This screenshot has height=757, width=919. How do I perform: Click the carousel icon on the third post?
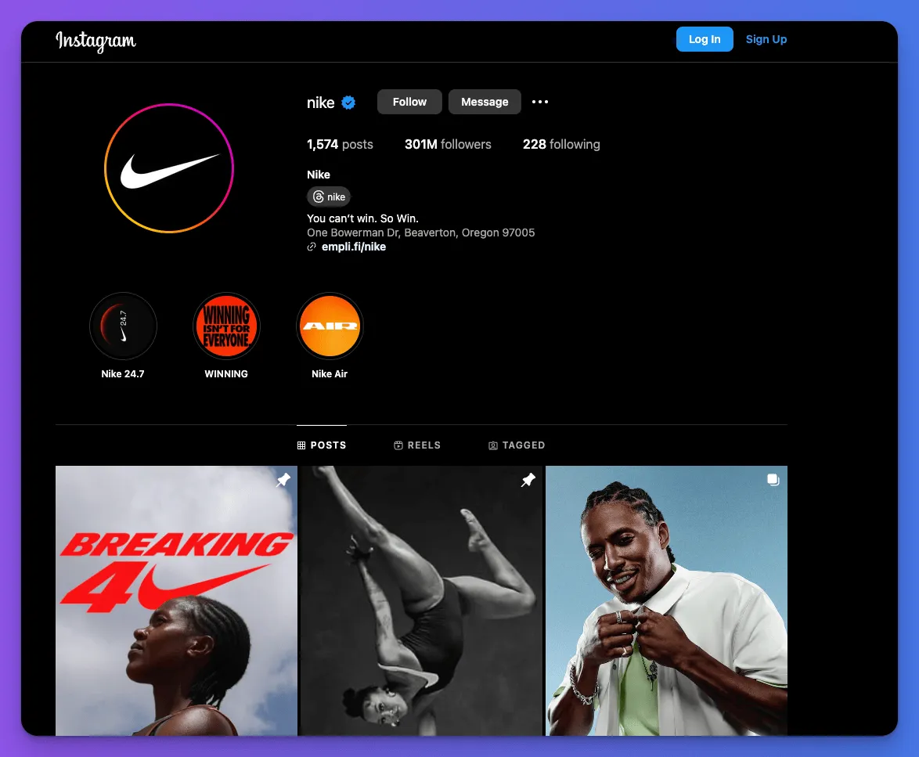click(x=773, y=480)
